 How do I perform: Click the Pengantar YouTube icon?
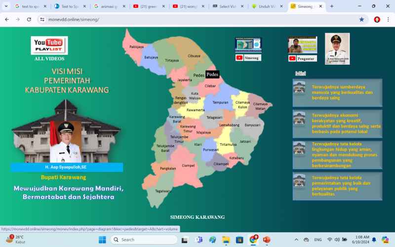tap(292, 58)
